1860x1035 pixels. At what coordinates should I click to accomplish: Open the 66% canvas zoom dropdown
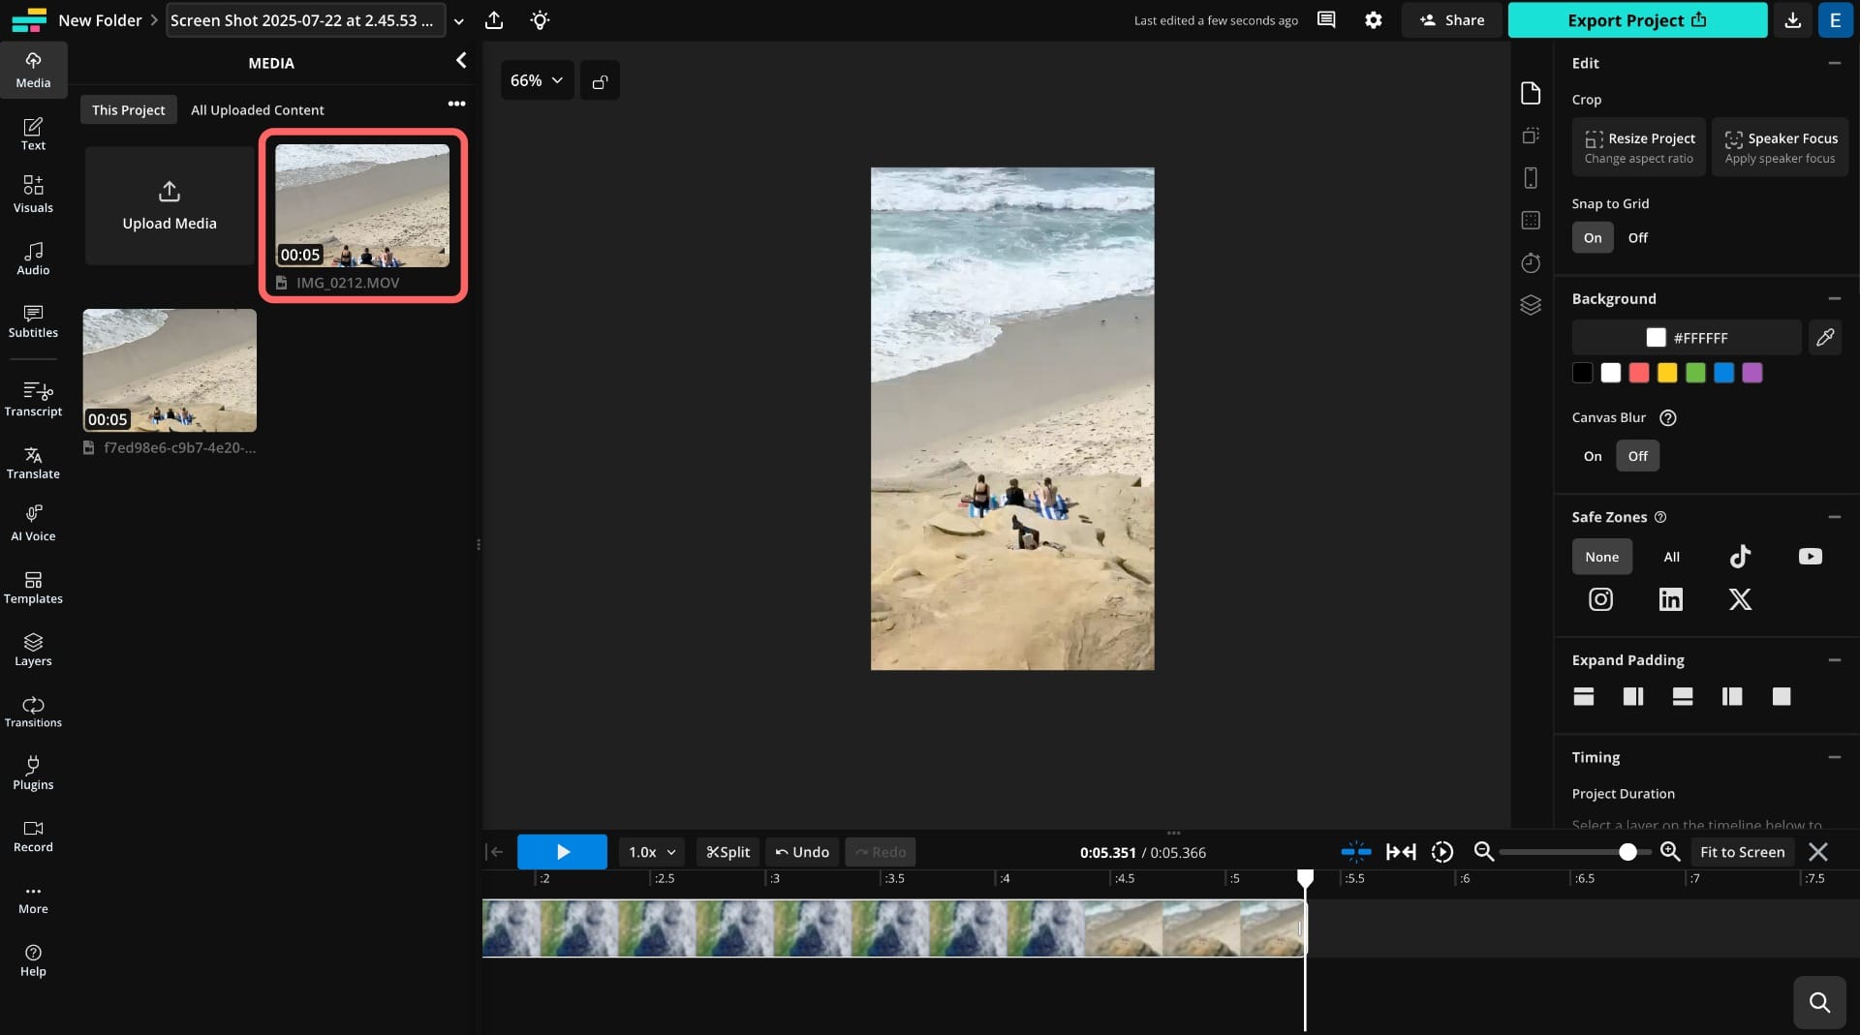pyautogui.click(x=536, y=80)
